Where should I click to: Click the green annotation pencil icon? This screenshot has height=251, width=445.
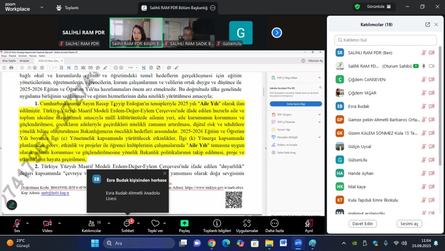(12, 205)
